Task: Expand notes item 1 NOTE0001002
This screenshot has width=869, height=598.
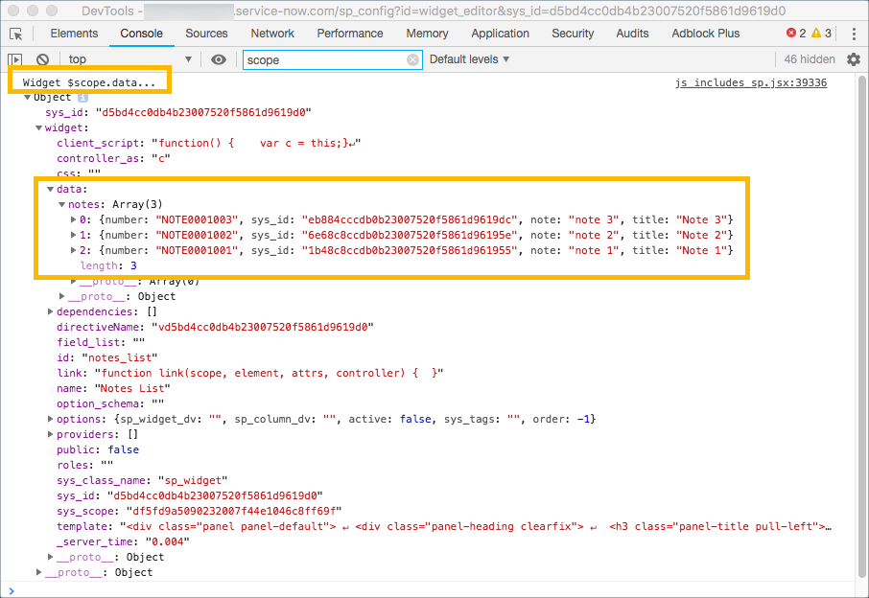Action: 73,236
